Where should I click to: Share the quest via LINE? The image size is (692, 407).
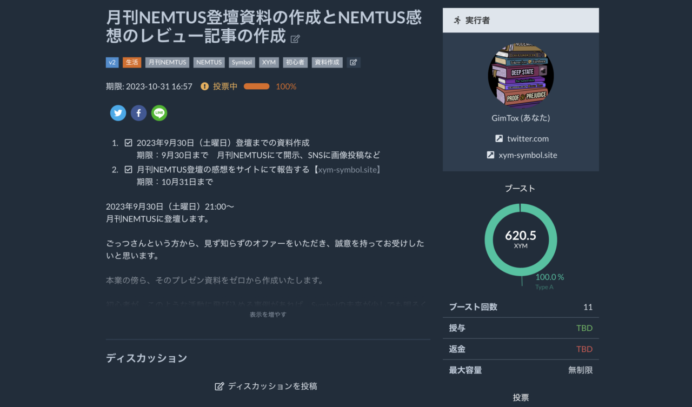159,113
